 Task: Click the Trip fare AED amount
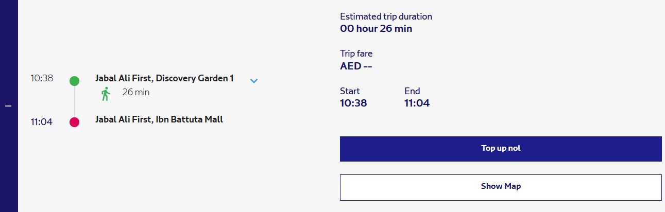356,66
